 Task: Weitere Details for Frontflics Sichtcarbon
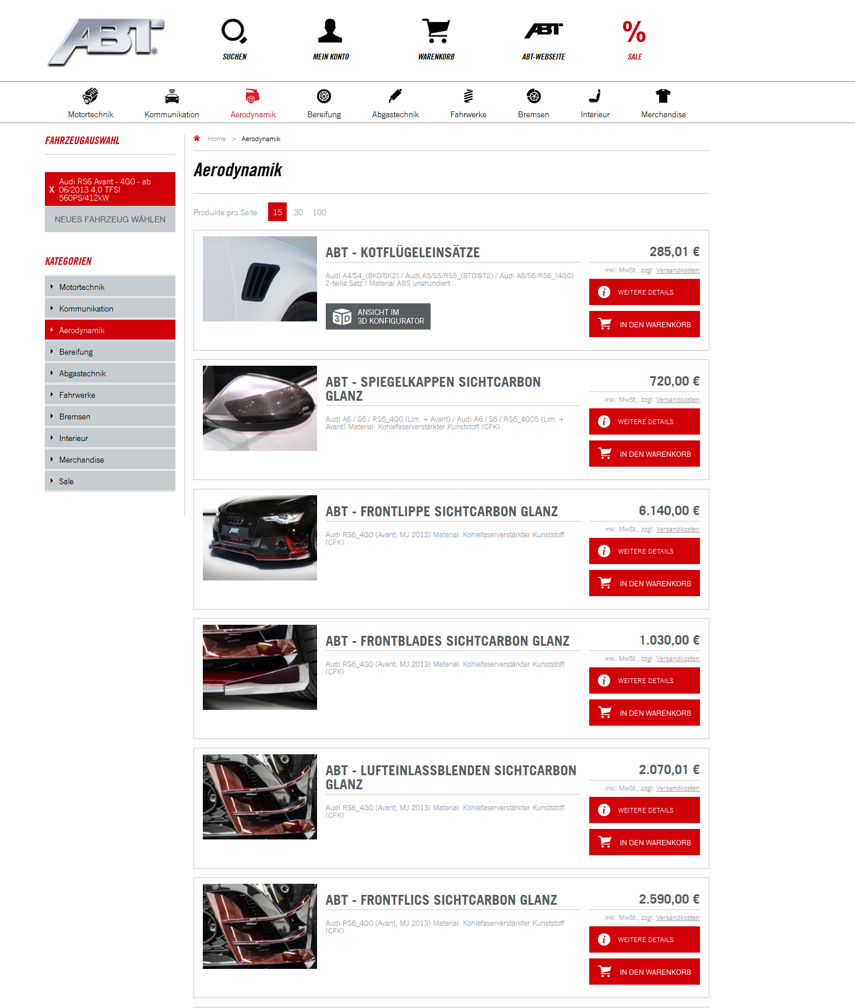(645, 939)
